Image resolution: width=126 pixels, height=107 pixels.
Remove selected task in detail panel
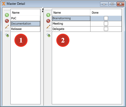(48, 21)
